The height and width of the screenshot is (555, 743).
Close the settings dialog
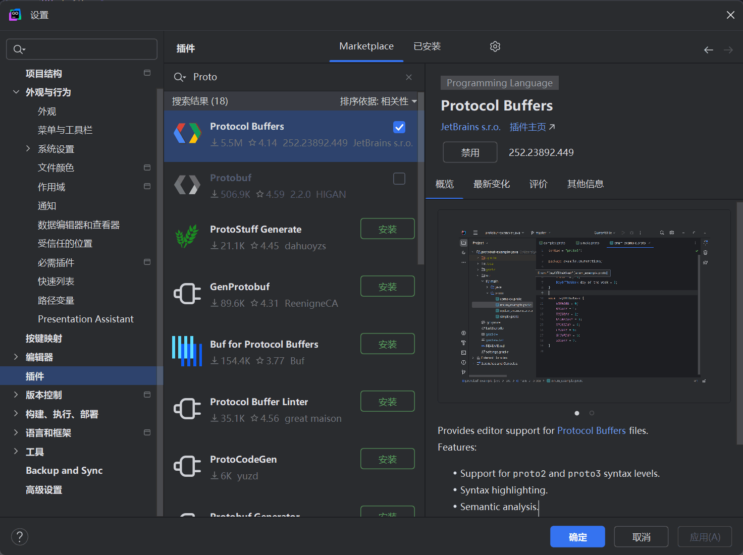tap(730, 15)
